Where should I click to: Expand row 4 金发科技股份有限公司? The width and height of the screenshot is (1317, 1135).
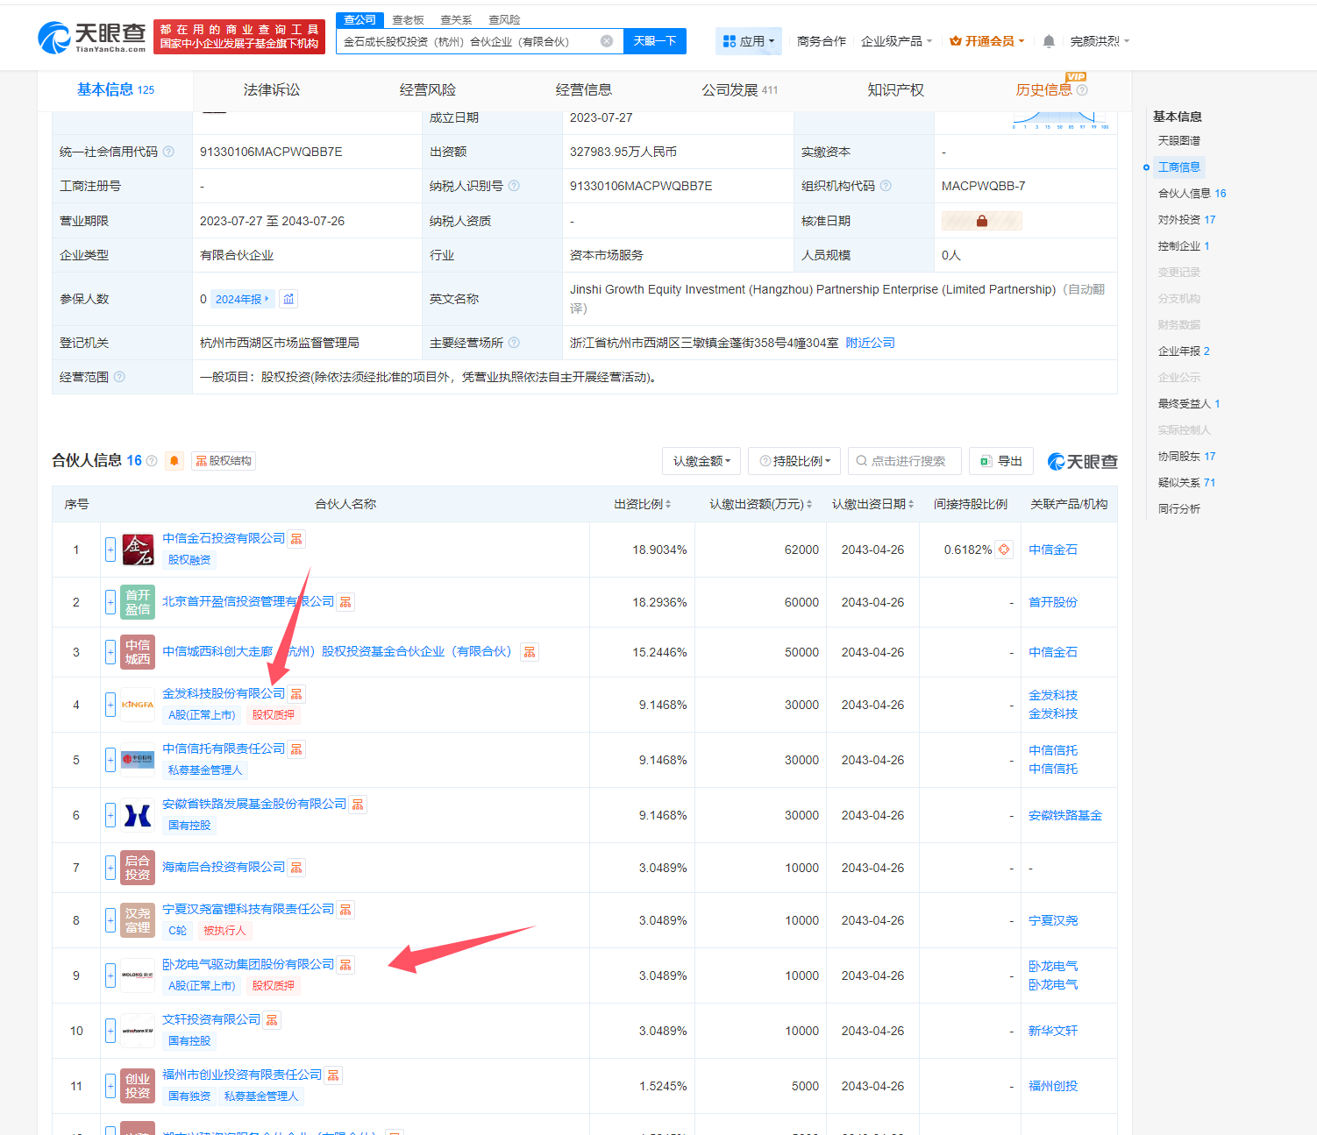[110, 705]
